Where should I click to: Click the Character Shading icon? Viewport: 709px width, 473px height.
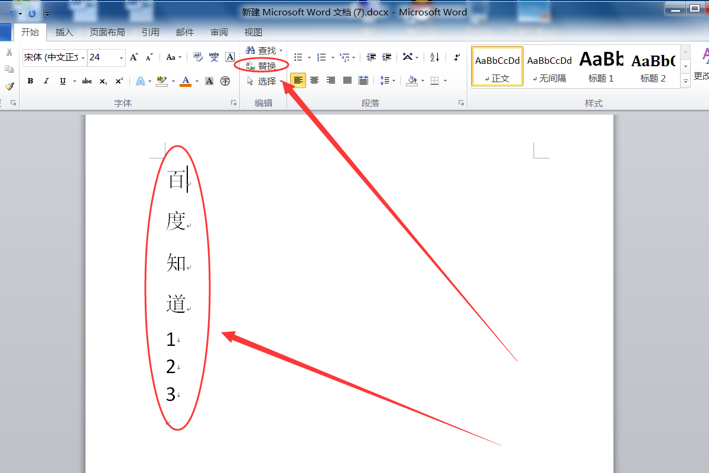(209, 81)
